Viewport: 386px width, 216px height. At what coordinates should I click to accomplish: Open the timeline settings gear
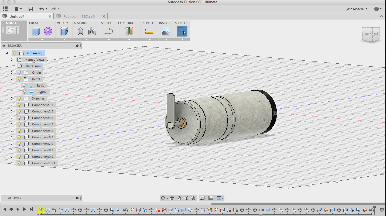tap(382, 210)
